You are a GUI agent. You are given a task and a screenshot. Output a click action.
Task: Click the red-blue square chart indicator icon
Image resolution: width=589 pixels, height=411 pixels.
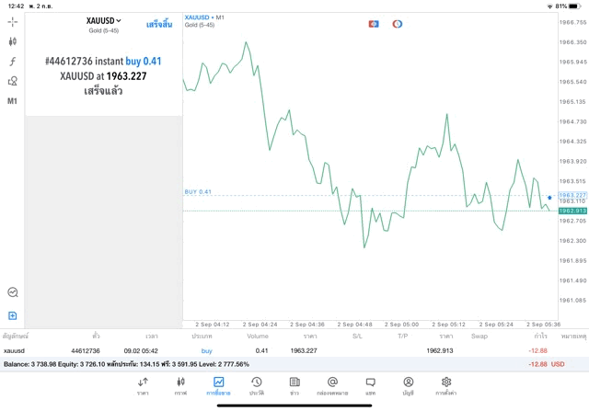(x=374, y=23)
